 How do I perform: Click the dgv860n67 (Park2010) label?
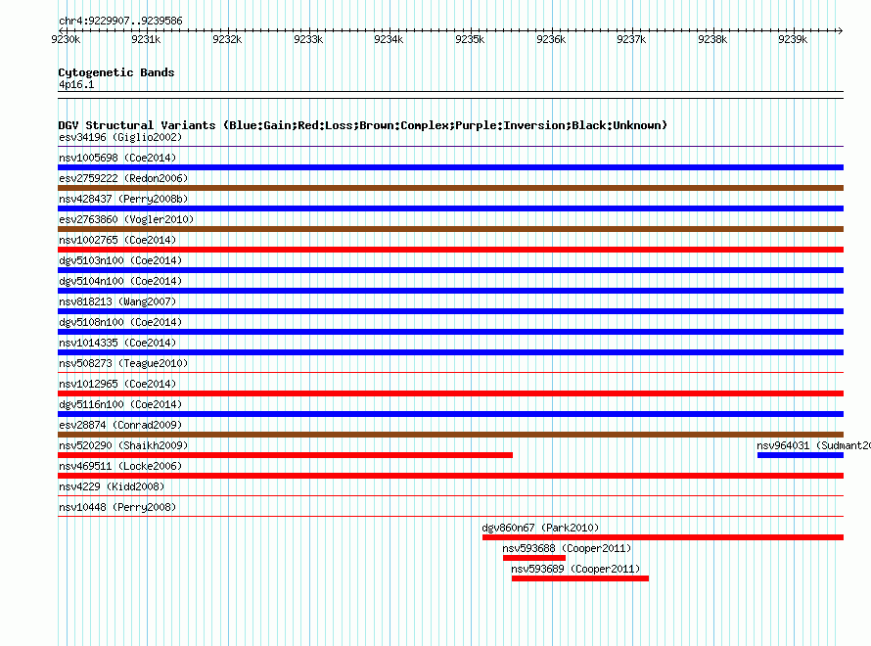click(x=540, y=528)
